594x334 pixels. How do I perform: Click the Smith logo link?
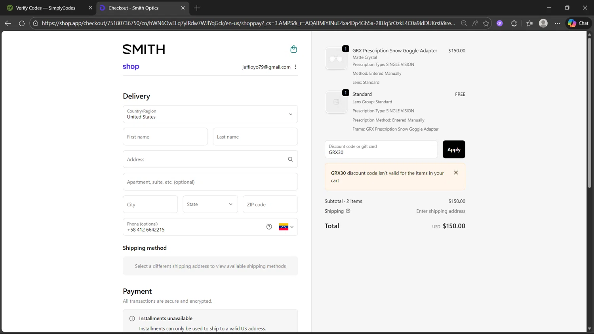(x=144, y=49)
